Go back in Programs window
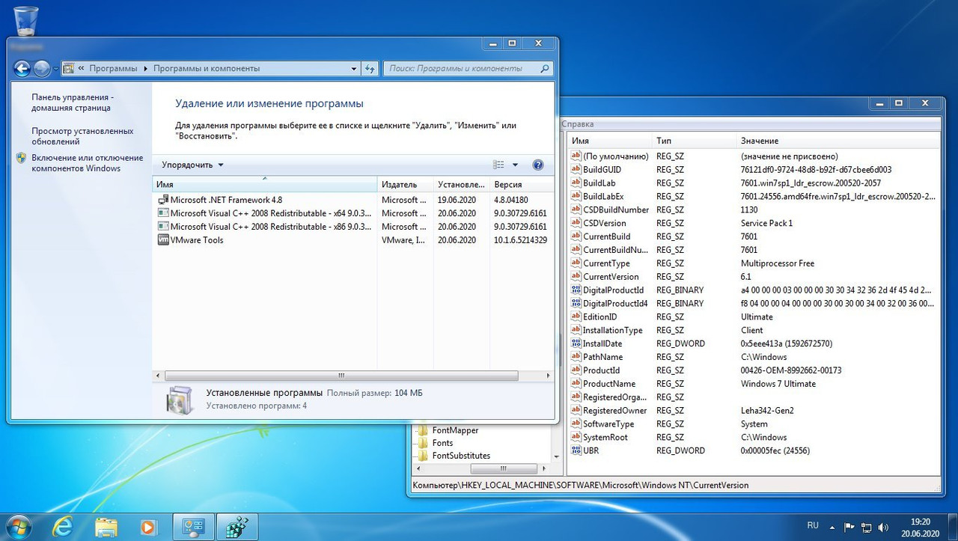 tap(22, 68)
